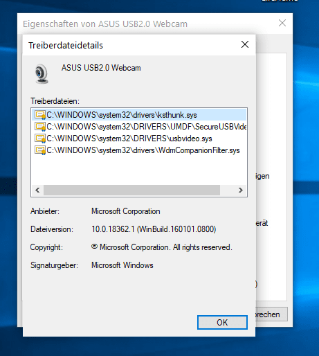
Task: Select the WdmCompanionFilter.sys driver file row
Action: [139, 150]
